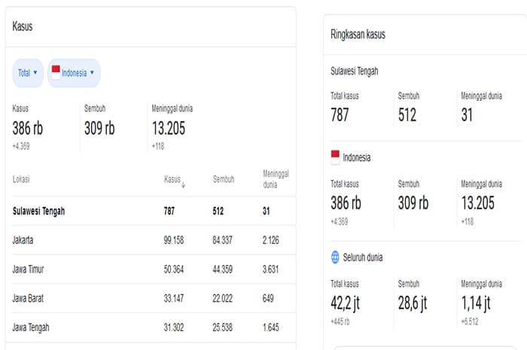Click the Ringkasan kasus panel title
527x350 pixels.
coord(358,35)
